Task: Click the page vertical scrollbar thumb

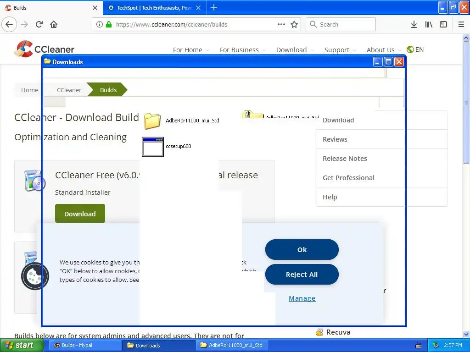Action: pyautogui.click(x=466, y=102)
